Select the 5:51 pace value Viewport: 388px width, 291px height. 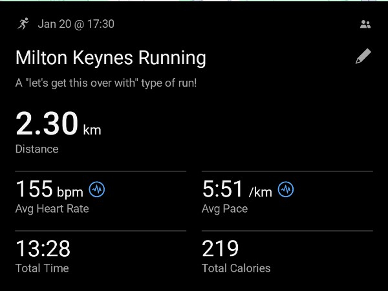click(223, 189)
